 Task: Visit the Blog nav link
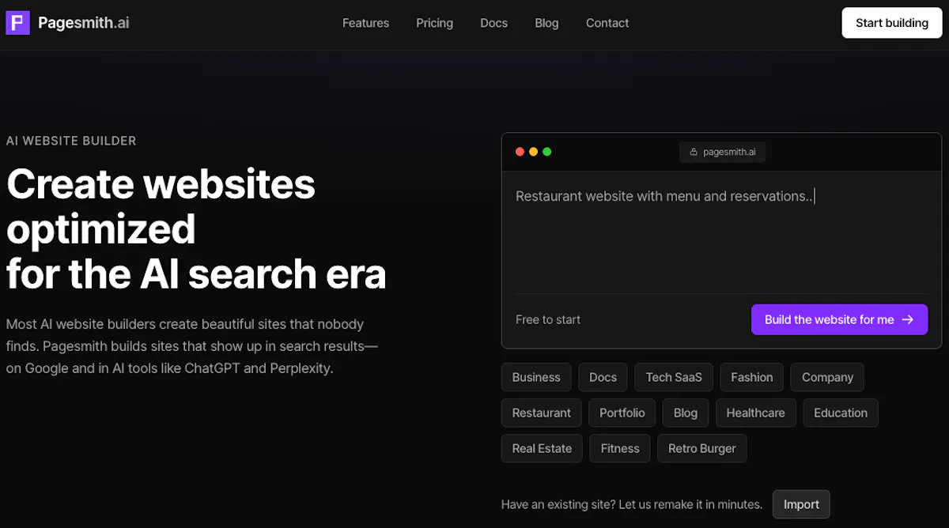point(546,23)
